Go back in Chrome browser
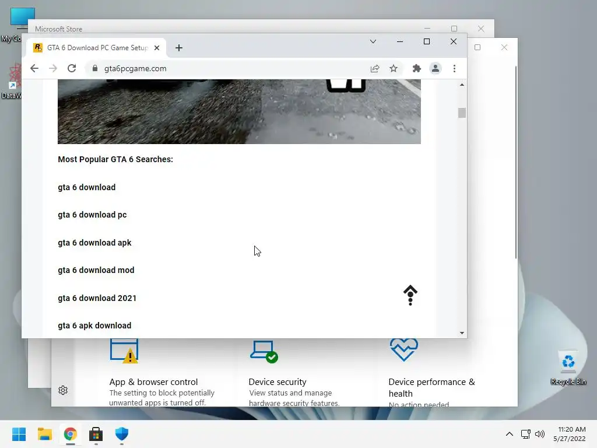This screenshot has width=597, height=448. pos(34,69)
